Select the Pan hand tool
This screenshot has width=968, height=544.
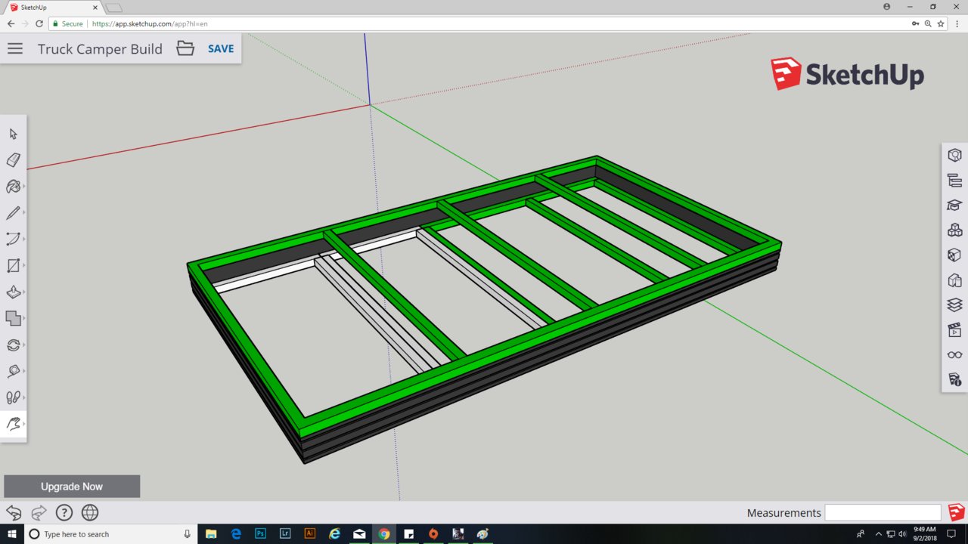(x=13, y=424)
